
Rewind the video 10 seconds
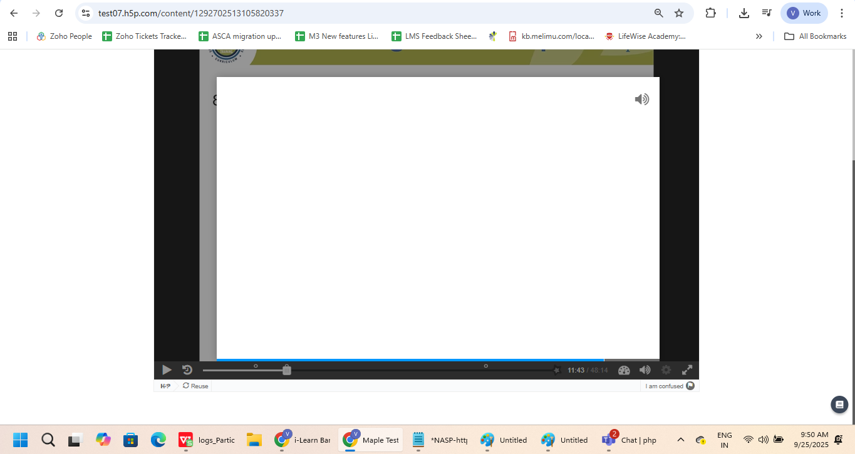coord(187,370)
